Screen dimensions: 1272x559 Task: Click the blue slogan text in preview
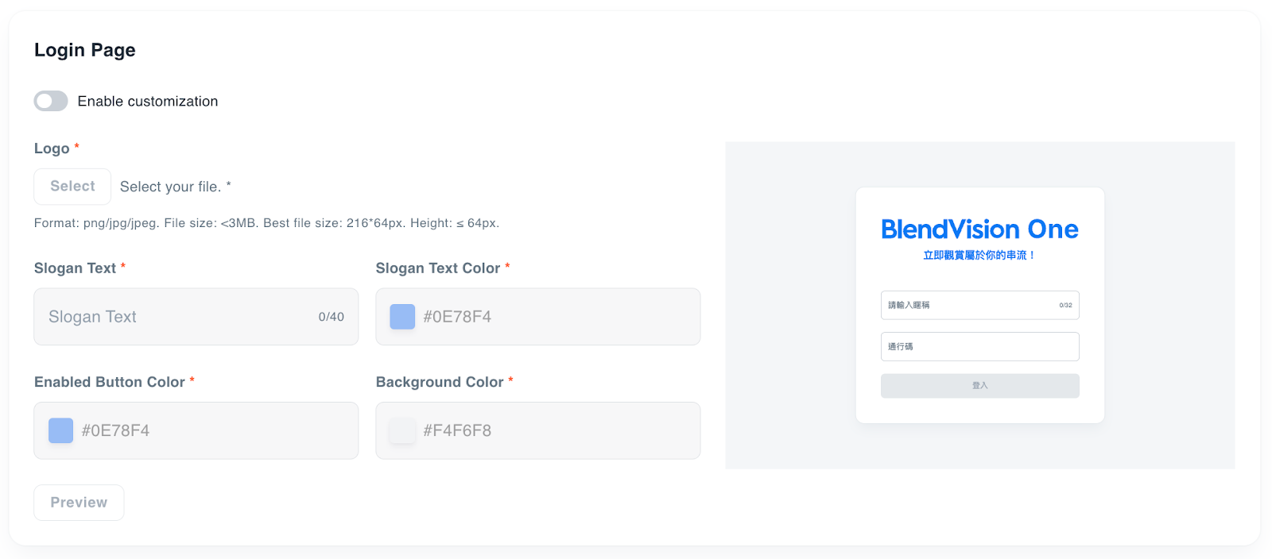979,256
